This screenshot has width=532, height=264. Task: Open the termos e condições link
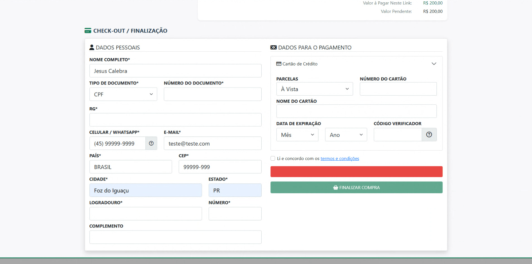(x=340, y=159)
